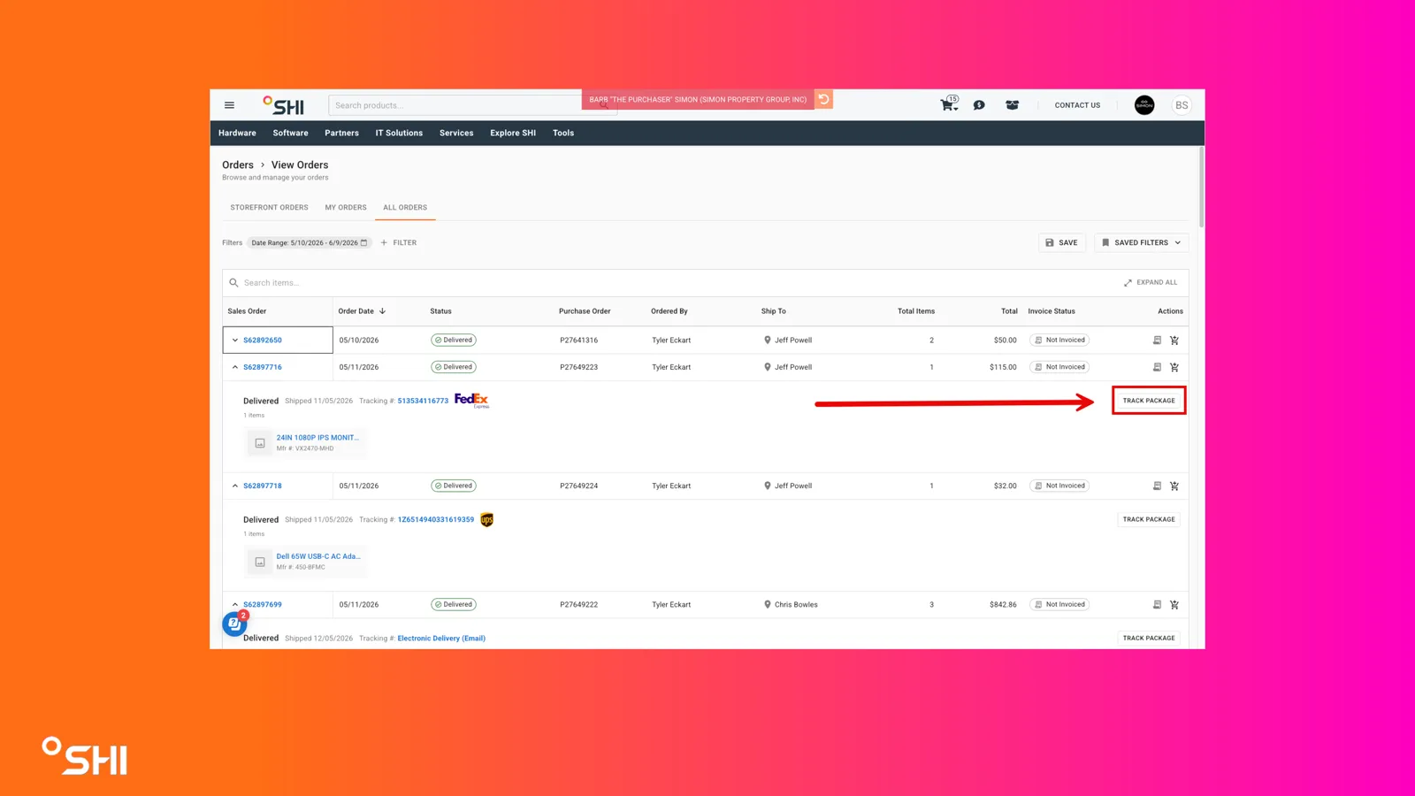Open FedEx tracking number 513534116773

[423, 402]
